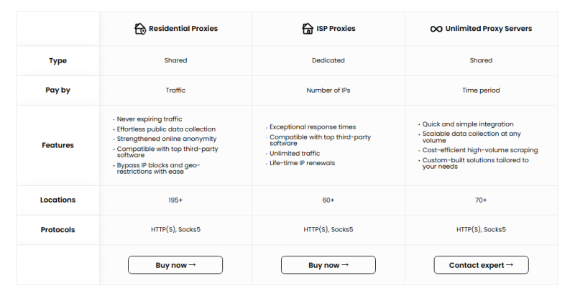This screenshot has width=575, height=301.
Task: Click the Locations row label
Action: pos(57,200)
